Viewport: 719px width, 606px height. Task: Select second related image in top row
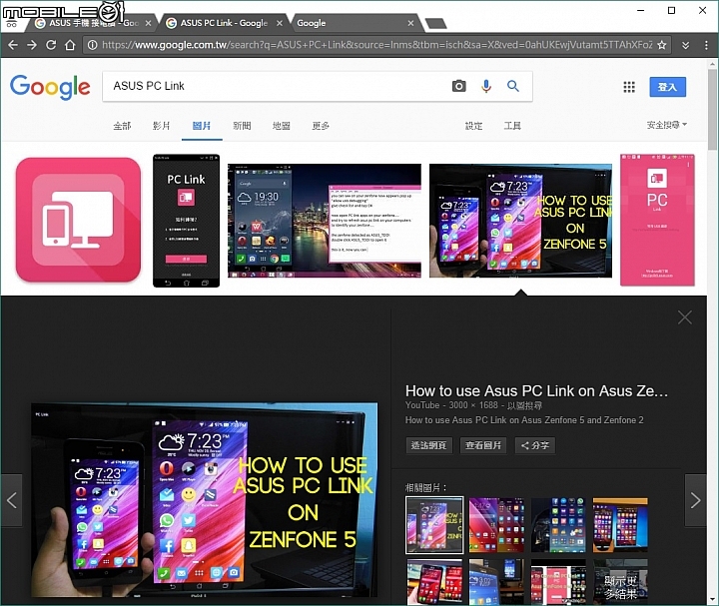tap(496, 525)
